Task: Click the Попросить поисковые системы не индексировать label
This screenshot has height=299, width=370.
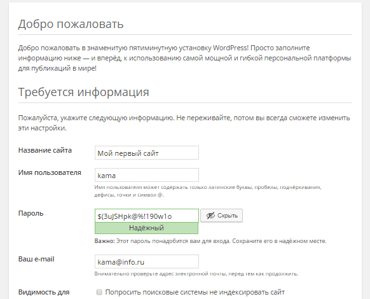Action: [195, 293]
